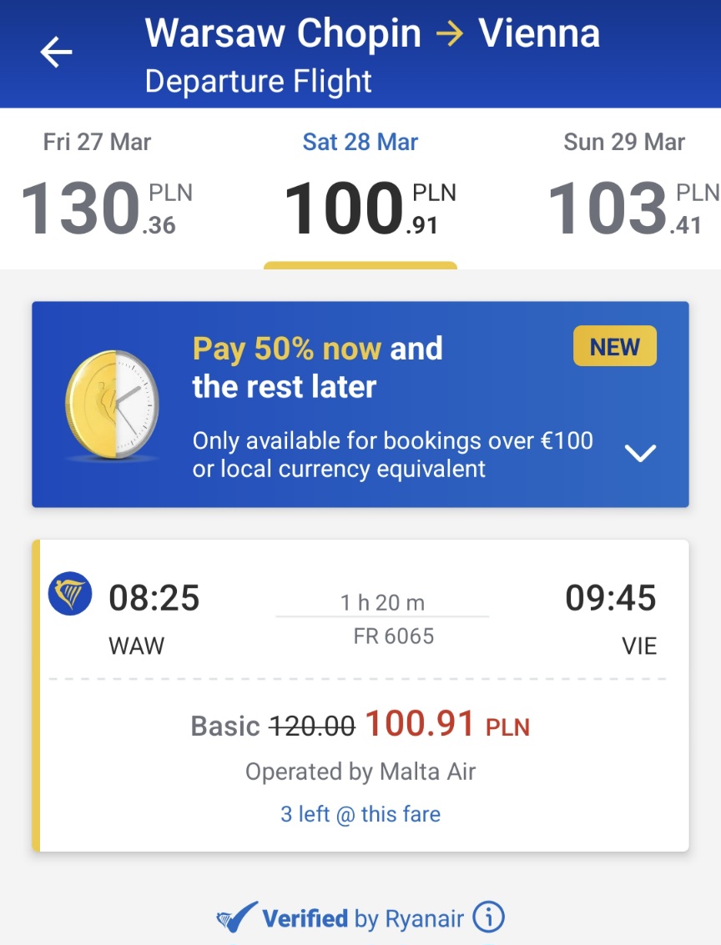Select the Basic 100.91 PLN fare
The image size is (721, 945).
(x=360, y=725)
